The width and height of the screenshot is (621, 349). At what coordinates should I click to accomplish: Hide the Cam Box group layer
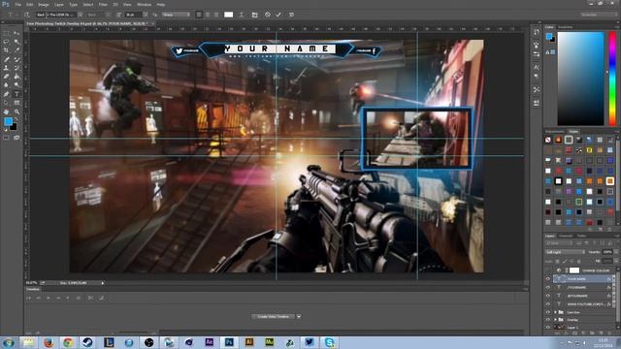tap(548, 312)
